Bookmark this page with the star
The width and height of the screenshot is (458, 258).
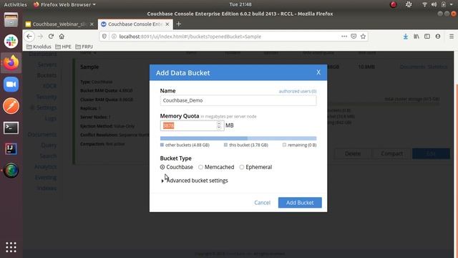click(x=363, y=37)
